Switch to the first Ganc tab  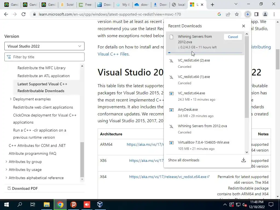pyautogui.click(x=12, y=5)
